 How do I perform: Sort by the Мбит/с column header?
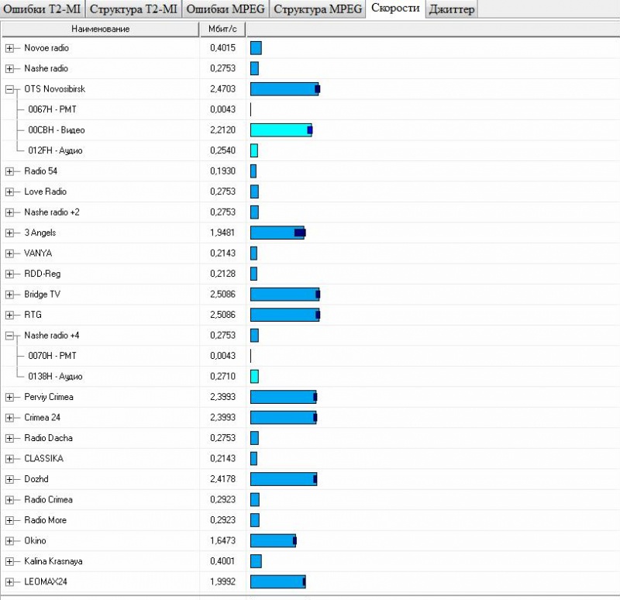(x=222, y=29)
